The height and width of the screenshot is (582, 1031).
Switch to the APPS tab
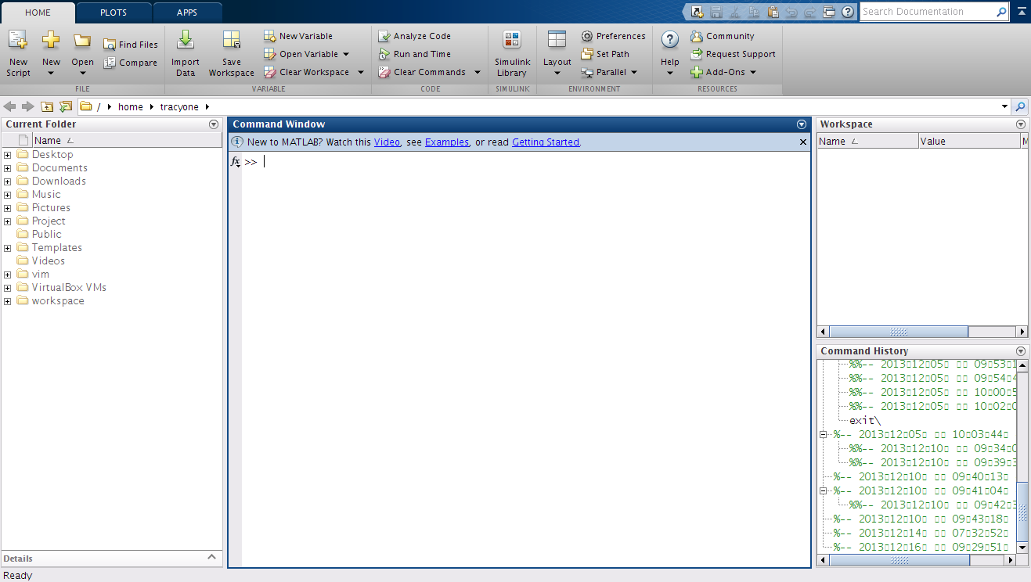[187, 13]
